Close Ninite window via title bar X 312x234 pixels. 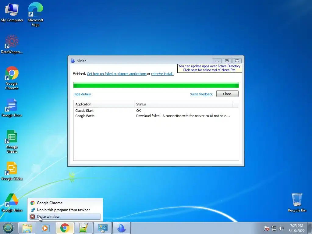(x=237, y=61)
